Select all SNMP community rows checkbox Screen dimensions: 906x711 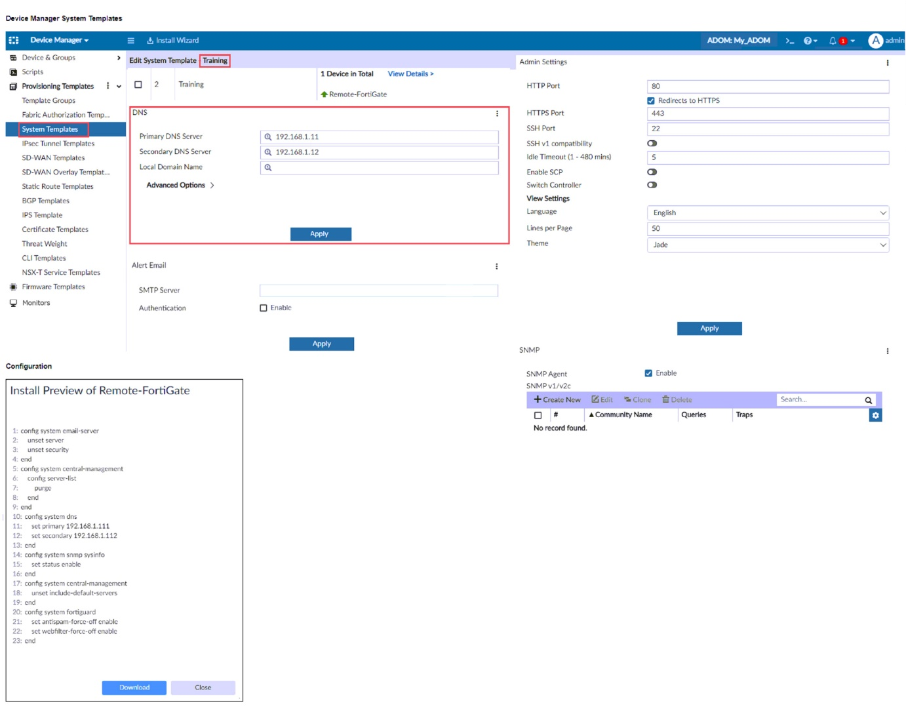click(538, 415)
